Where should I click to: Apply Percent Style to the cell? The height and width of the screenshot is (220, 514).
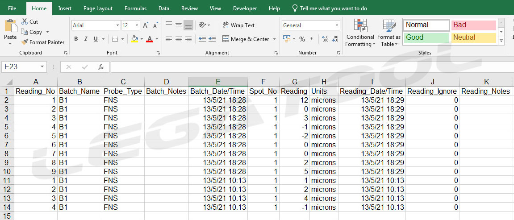pos(302,39)
